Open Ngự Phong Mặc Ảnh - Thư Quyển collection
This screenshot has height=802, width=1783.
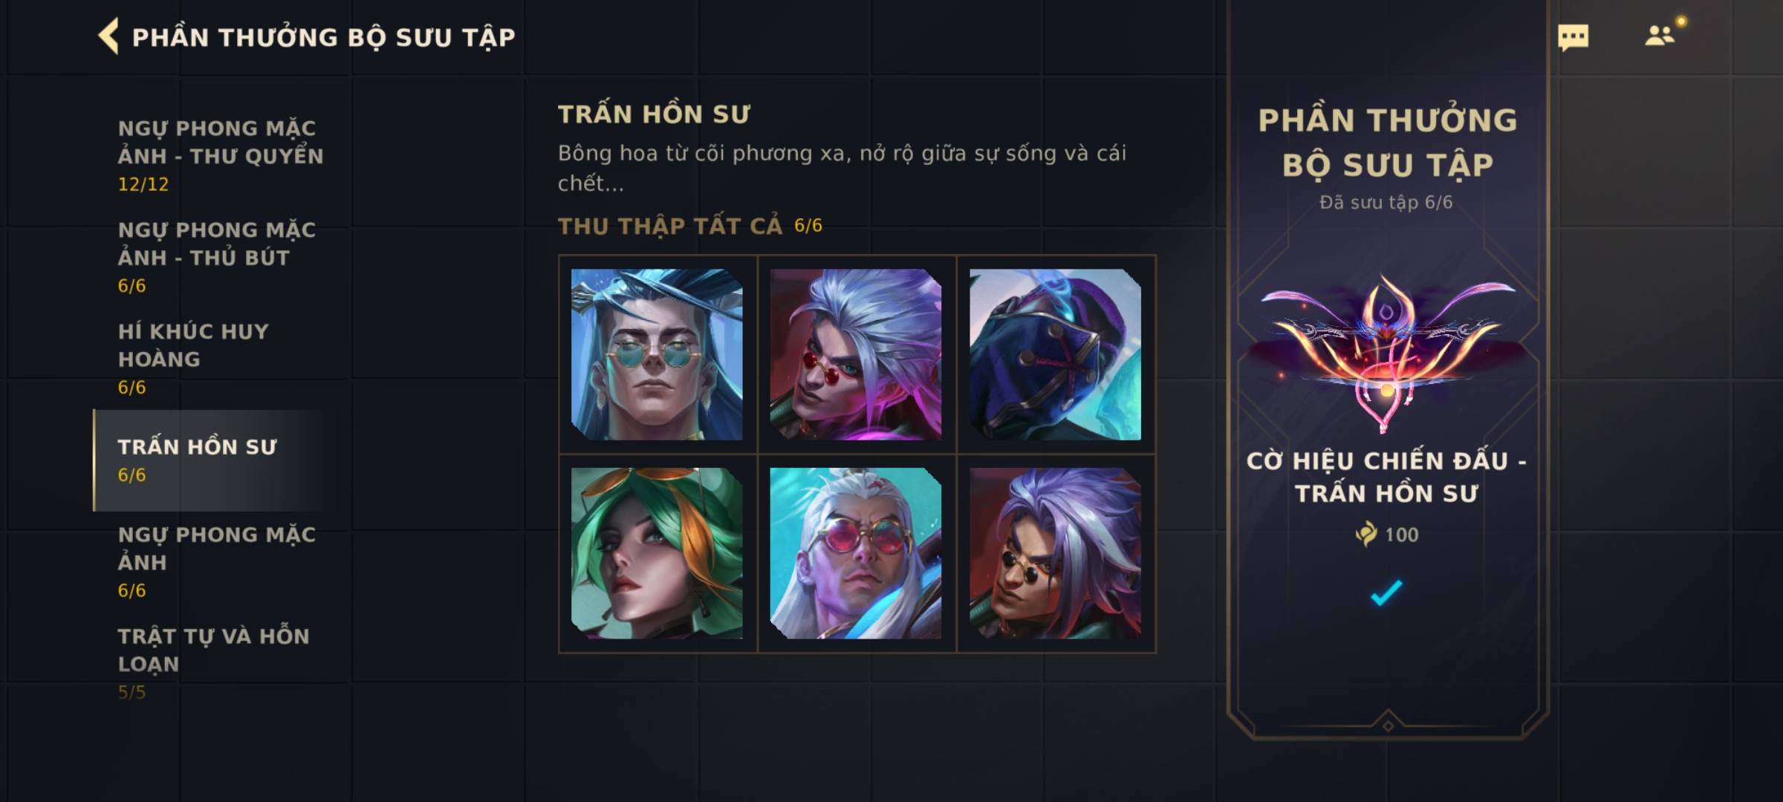click(221, 155)
